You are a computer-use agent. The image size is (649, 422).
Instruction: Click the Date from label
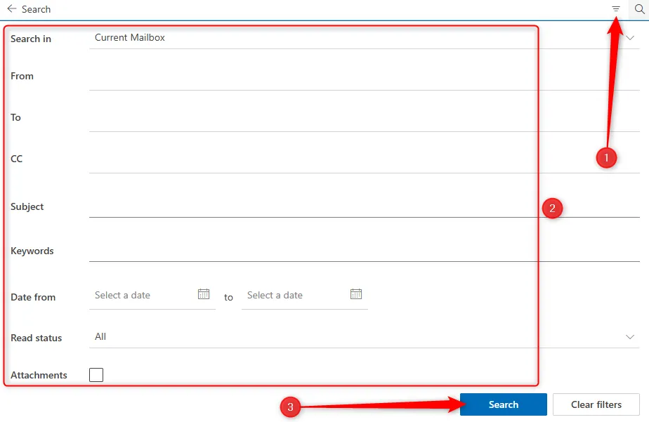point(33,298)
